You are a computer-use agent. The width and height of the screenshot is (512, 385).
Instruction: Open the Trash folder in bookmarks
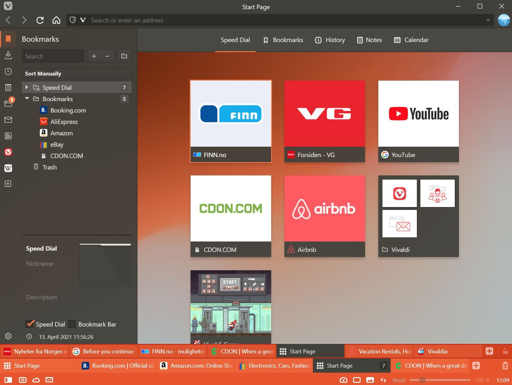(x=76, y=167)
